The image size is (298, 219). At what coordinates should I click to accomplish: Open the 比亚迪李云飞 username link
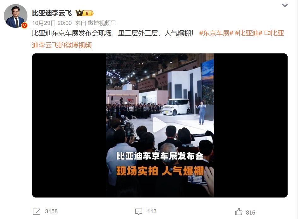(52, 13)
